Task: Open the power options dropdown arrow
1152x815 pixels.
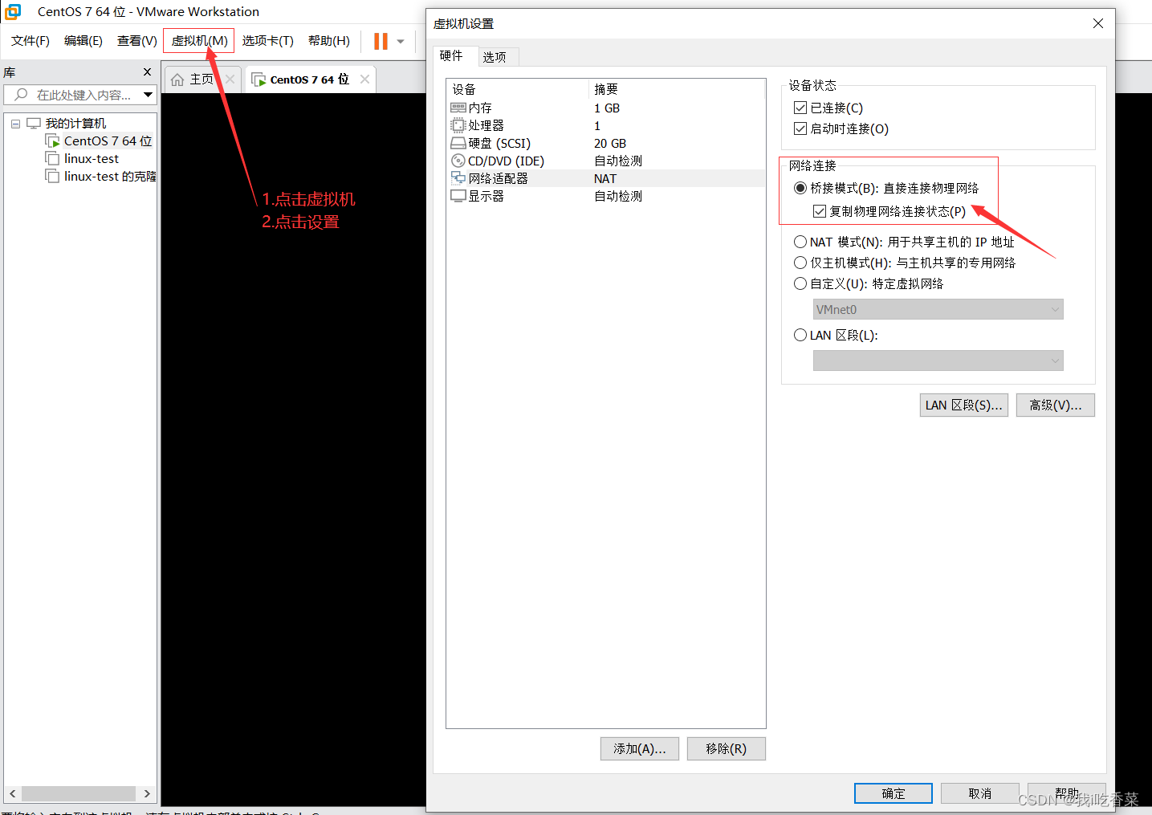Action: (x=401, y=42)
